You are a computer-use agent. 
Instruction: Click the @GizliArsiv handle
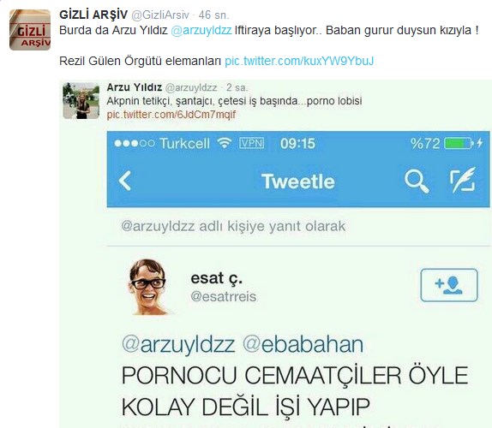pos(160,15)
